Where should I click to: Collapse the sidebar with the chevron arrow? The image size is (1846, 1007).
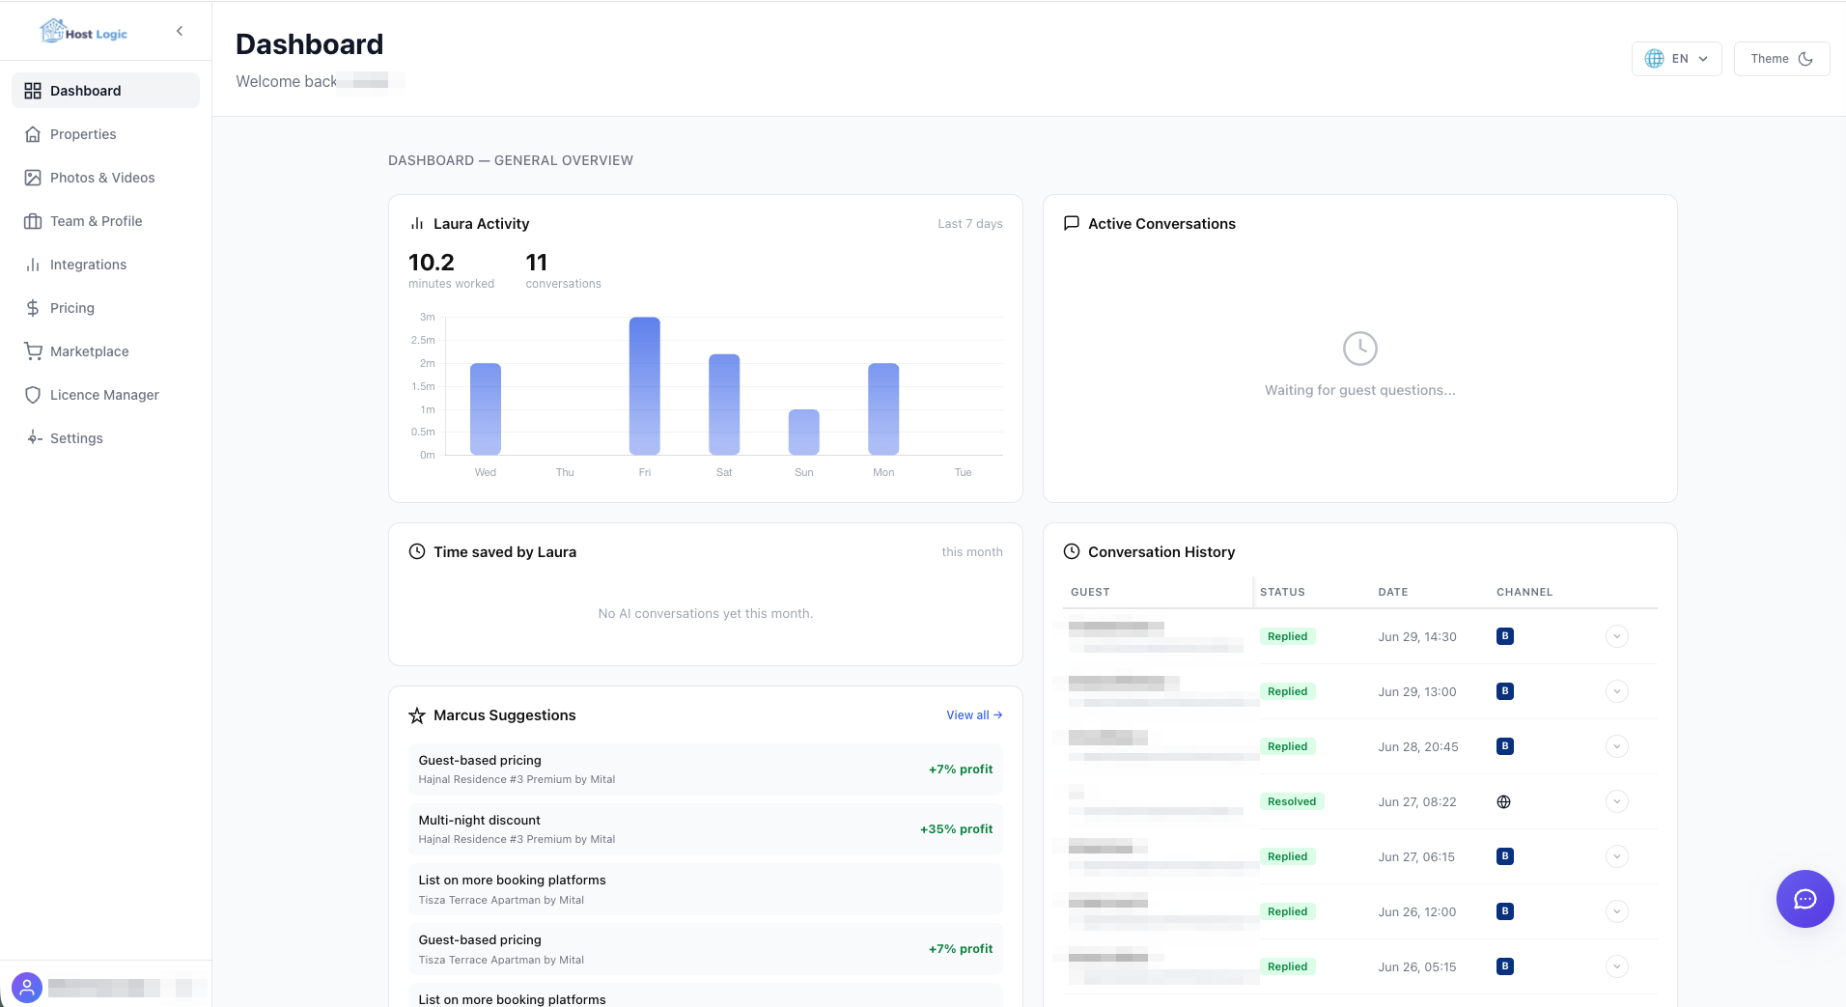point(180,31)
